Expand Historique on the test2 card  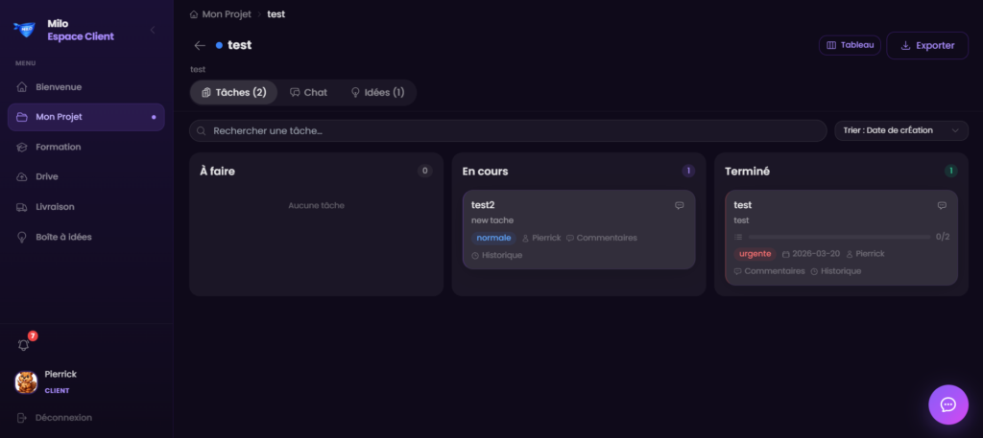pyautogui.click(x=497, y=255)
